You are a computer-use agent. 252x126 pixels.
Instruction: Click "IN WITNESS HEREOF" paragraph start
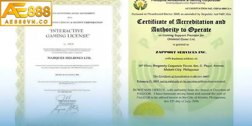149,90
